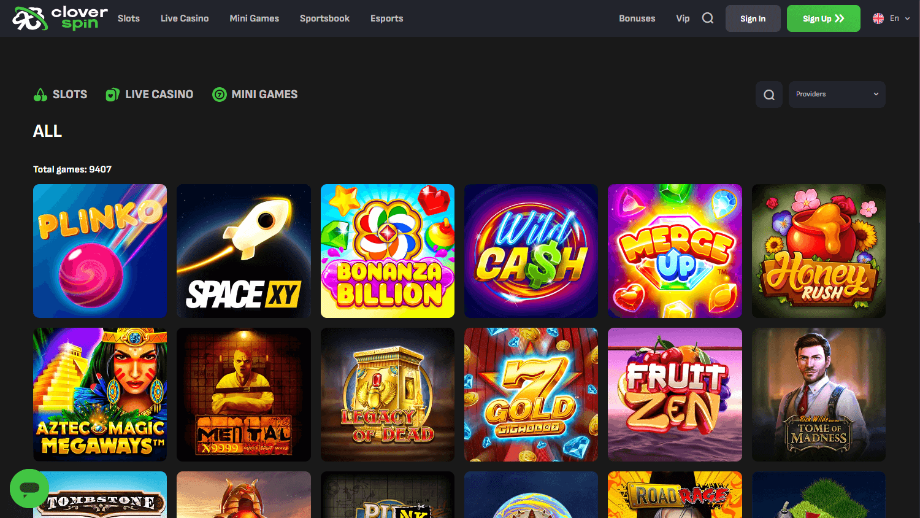Select the SLOTS category tab

tap(60, 95)
